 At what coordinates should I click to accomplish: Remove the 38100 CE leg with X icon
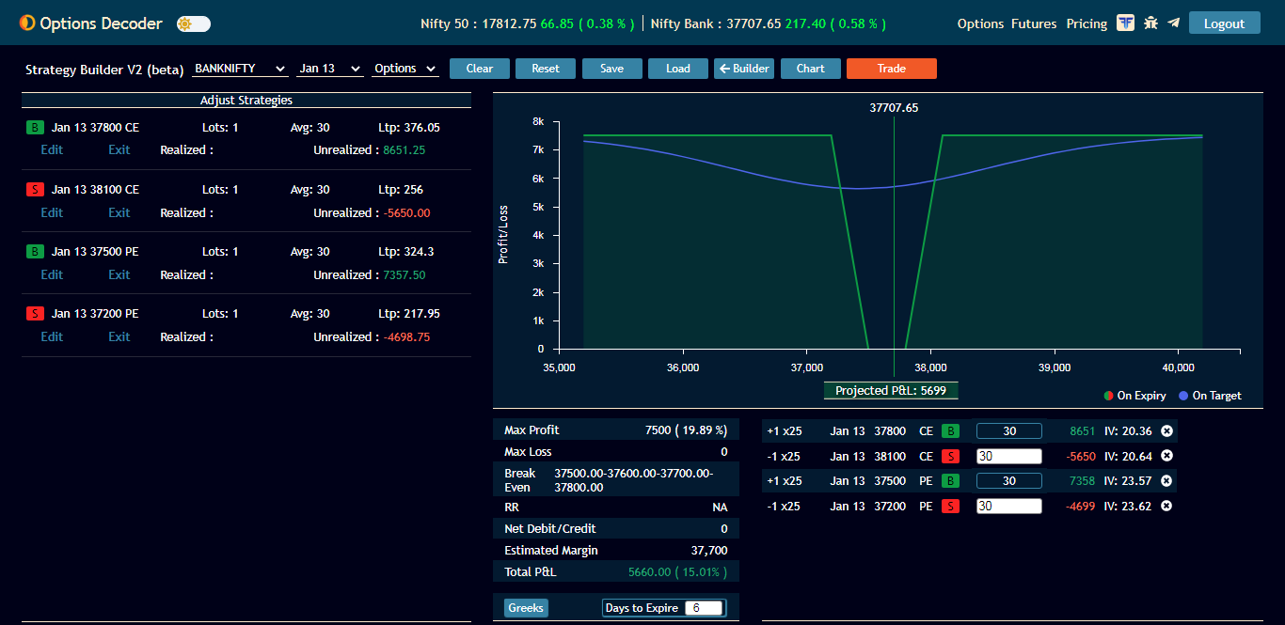pyautogui.click(x=1166, y=456)
